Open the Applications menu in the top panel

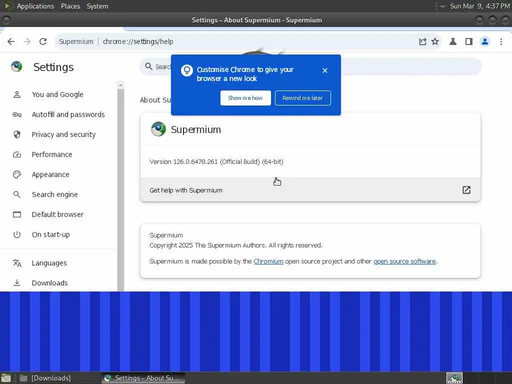(x=35, y=6)
